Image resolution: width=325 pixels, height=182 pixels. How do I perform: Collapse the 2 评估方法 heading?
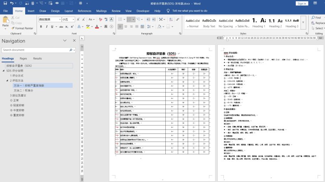[7, 80]
